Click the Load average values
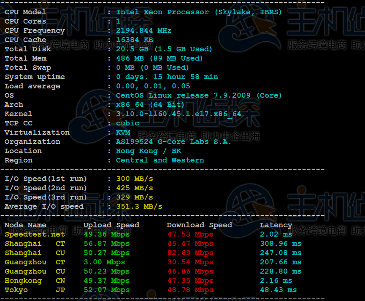365x301 pixels. pos(153,86)
